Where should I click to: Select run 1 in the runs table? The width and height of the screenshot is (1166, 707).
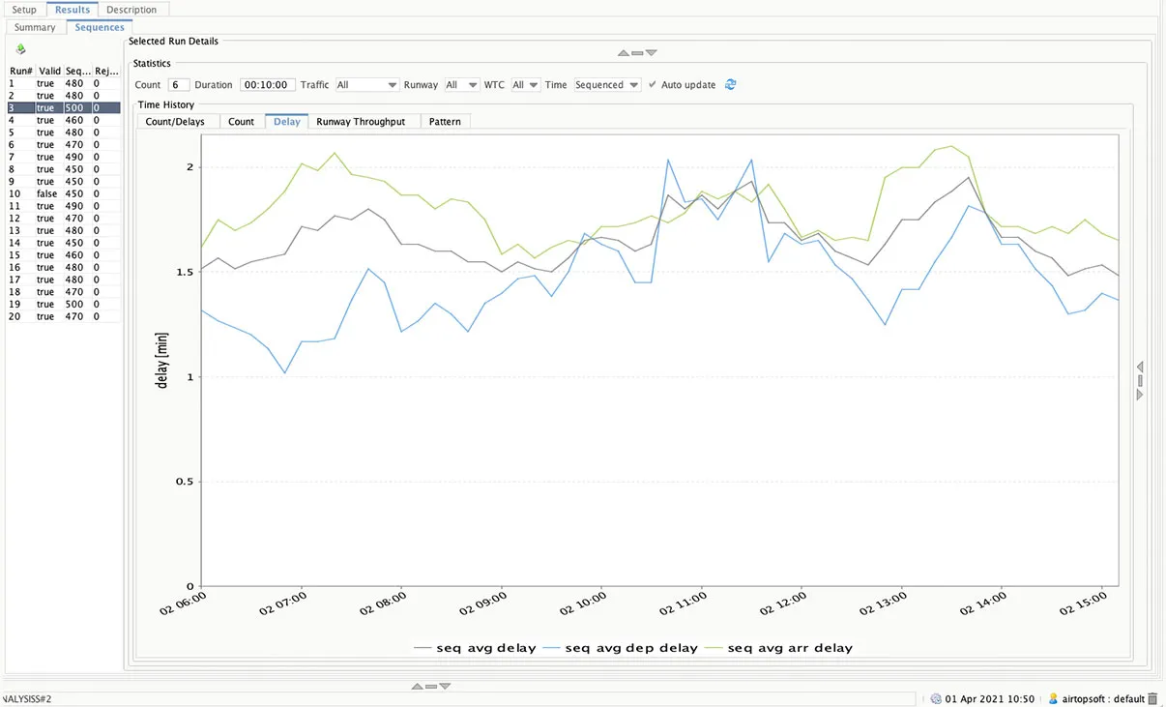tap(64, 83)
